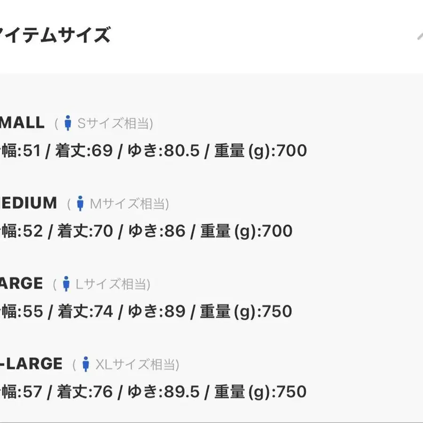Select the SMALL size heading
Screen dimensions: 423x423
[x=22, y=123]
